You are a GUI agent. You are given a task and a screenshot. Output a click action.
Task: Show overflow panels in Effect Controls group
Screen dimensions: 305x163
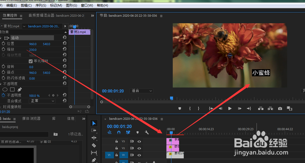pyautogui.click(x=92, y=16)
